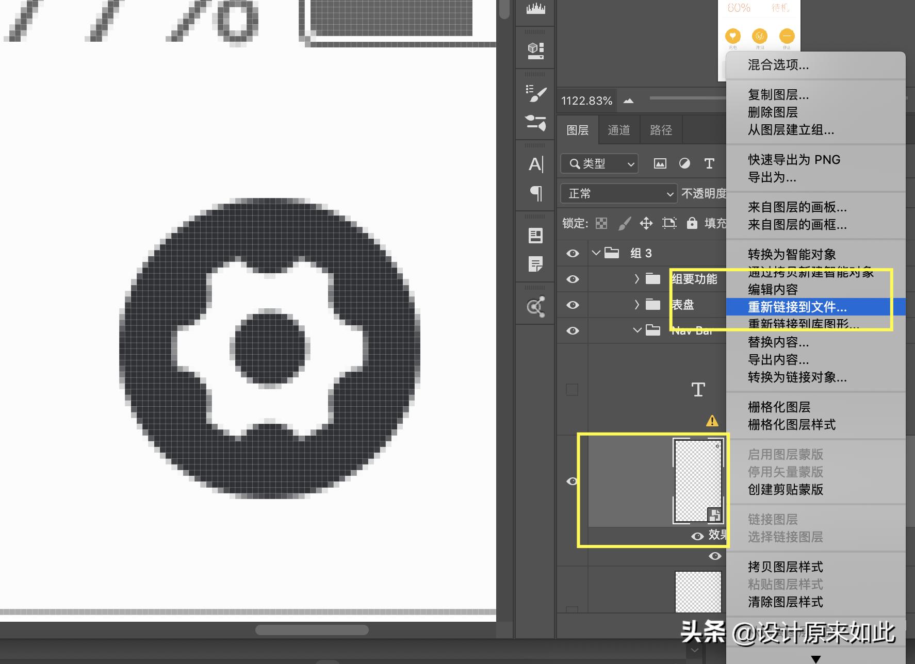Toggle lock image pixels brush icon
The height and width of the screenshot is (664, 915).
pos(624,223)
